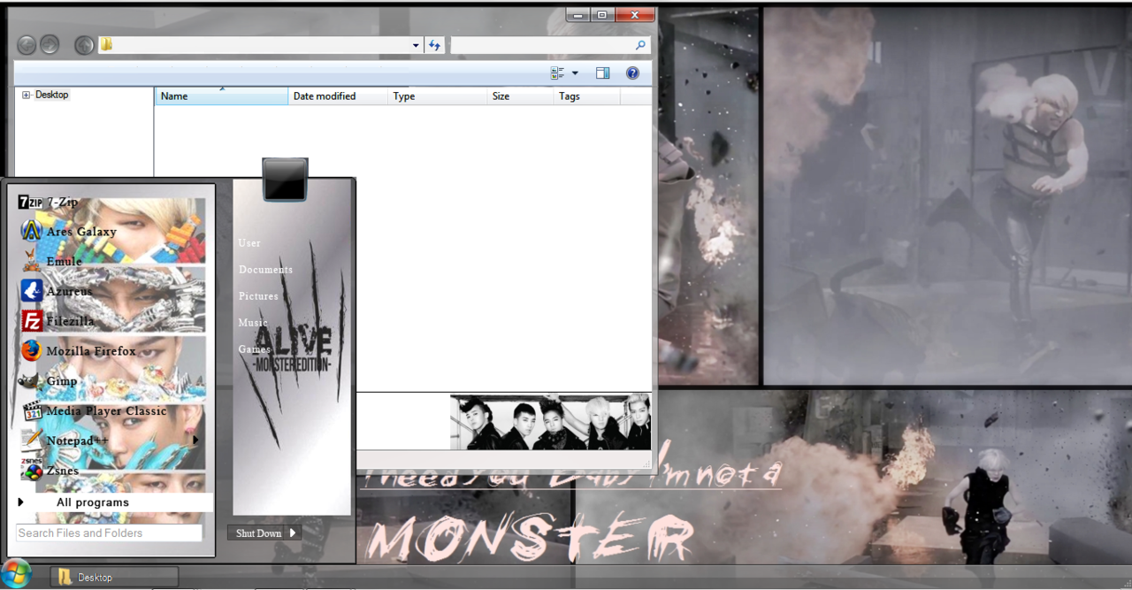Click Search Files and Folders field

(x=109, y=533)
